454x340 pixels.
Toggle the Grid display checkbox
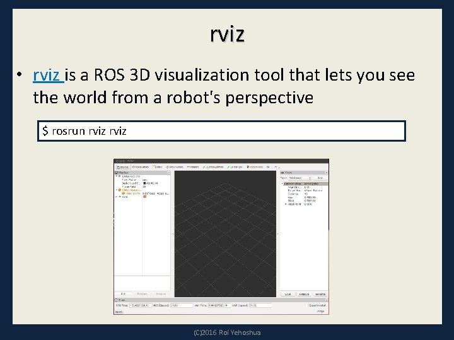(145, 196)
